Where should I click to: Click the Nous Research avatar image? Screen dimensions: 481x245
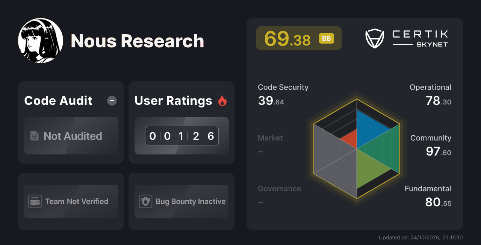[41, 41]
